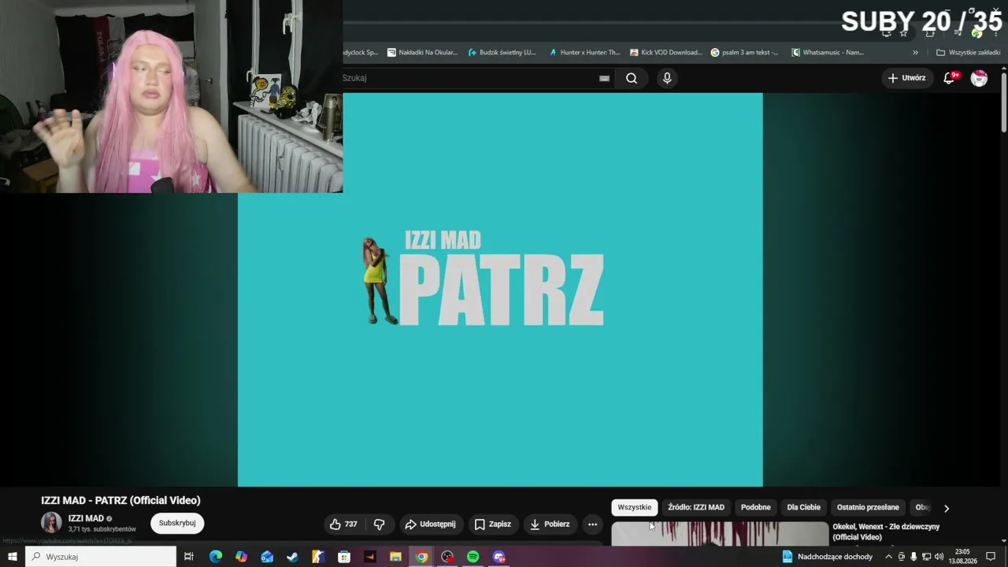
Task: Click the PATRZ video player area
Action: pos(500,290)
